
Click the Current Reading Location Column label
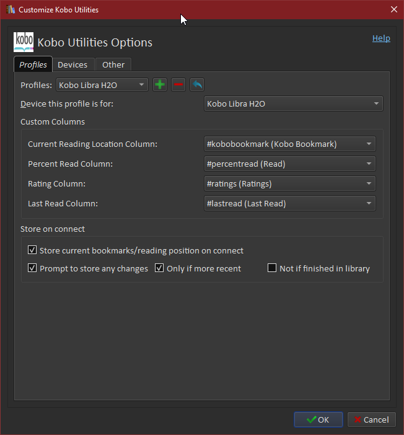[93, 144]
